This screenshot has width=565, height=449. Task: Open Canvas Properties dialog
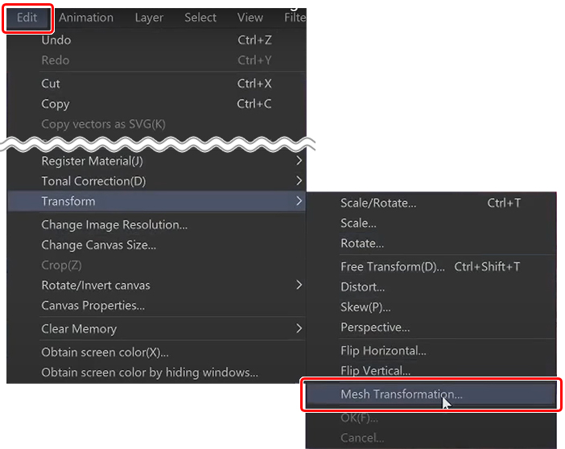pyautogui.click(x=93, y=305)
